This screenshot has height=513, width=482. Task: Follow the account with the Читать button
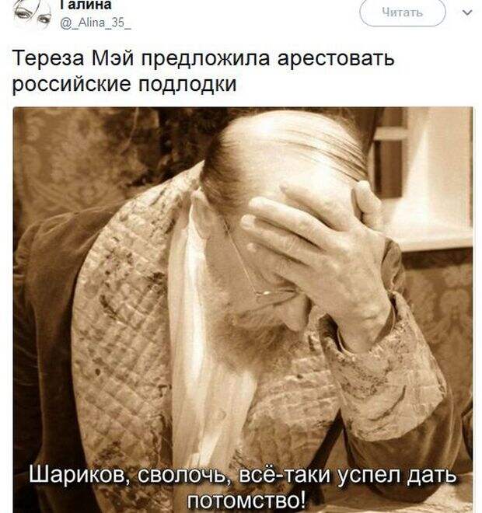(x=403, y=12)
